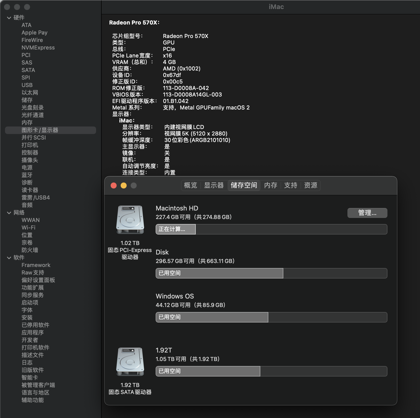Viewport: 420px width, 418px height.
Task: Switch to the 概览 tab
Action: [190, 185]
